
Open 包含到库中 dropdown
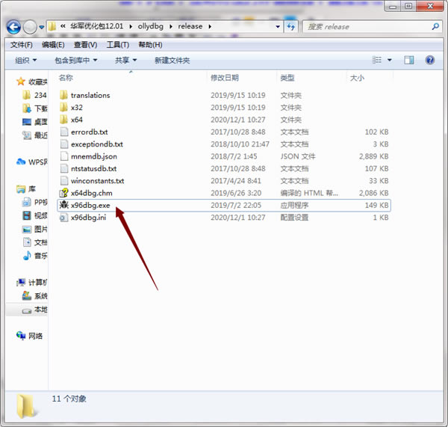[76, 61]
